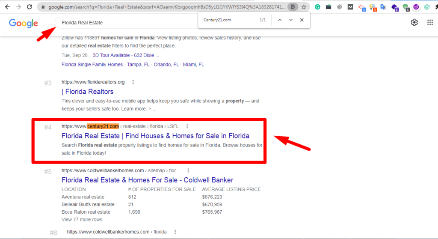Click the browser address bar URL

click(x=167, y=7)
